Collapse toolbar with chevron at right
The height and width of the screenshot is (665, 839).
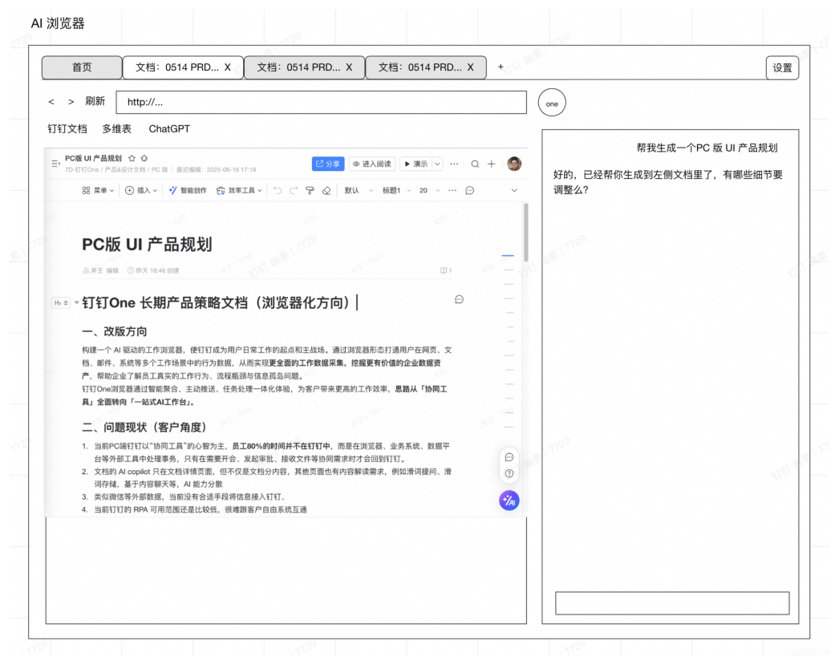pos(514,190)
